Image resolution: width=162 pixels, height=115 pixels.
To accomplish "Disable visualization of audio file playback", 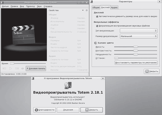I will (x=97, y=26).
